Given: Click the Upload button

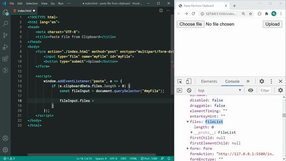Looking at the screenshot, I should 272,24.
